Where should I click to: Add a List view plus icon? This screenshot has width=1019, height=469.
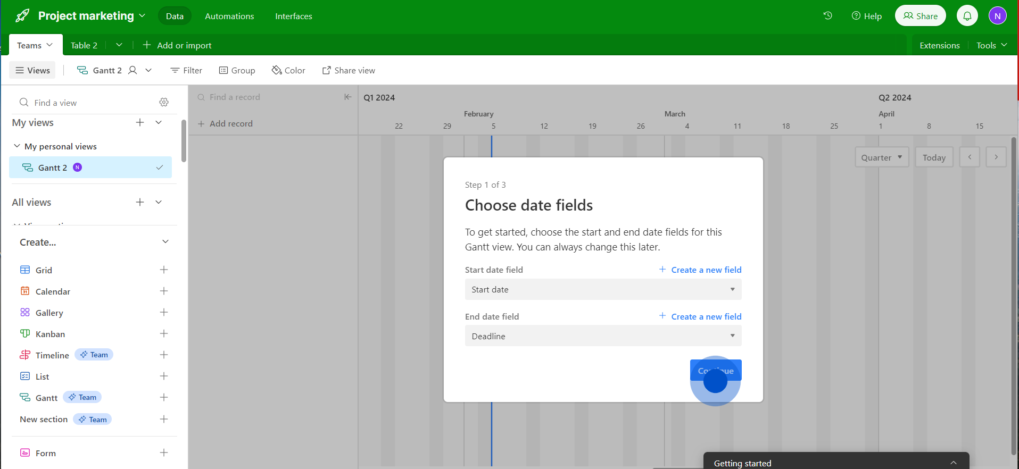(x=164, y=376)
